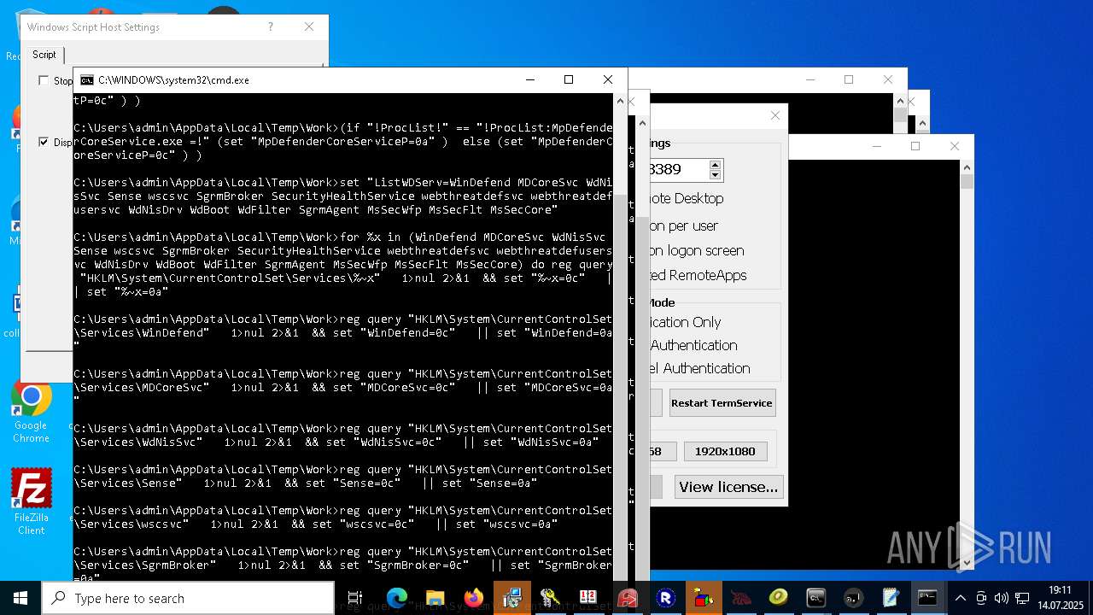Screen dimensions: 1093x615
Task: Show hidden system tray icons
Action: [961, 598]
